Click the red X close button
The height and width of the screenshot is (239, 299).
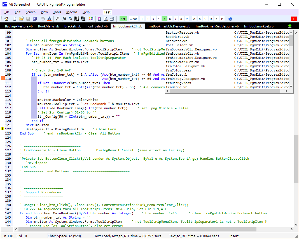(294, 19)
